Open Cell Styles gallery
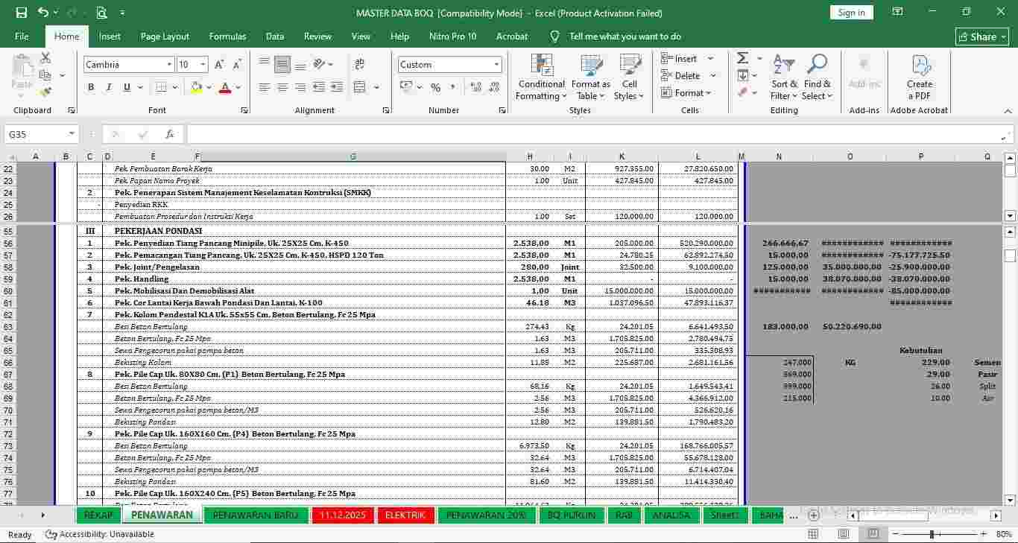This screenshot has width=1018, height=543. click(629, 77)
